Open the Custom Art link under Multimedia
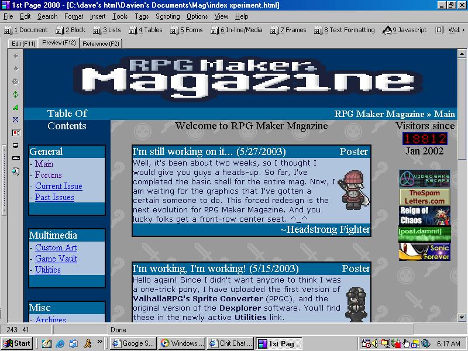This screenshot has width=468, height=351. pos(56,247)
